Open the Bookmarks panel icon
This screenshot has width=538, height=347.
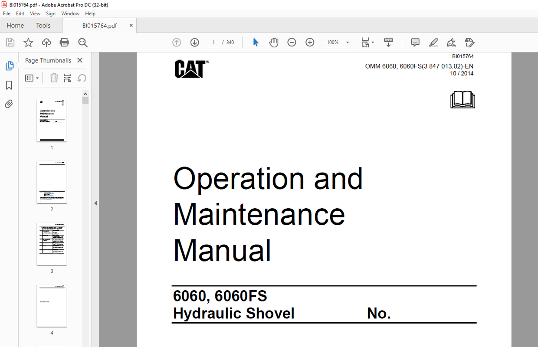9,85
